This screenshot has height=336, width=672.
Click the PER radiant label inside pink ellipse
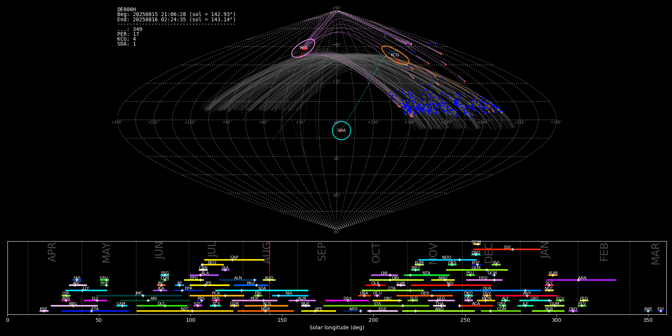(304, 48)
